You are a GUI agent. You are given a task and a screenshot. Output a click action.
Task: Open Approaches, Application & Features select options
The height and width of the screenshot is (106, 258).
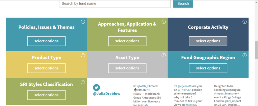[x=127, y=41]
